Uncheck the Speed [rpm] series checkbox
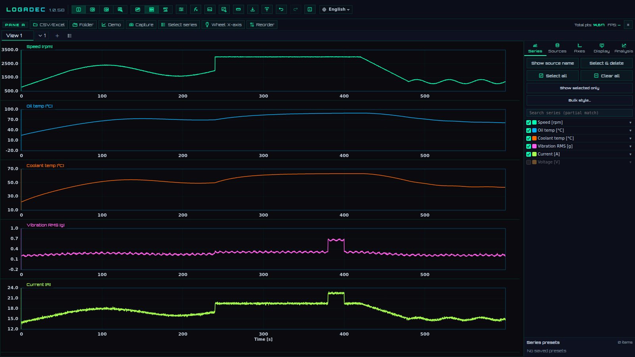Image resolution: width=635 pixels, height=357 pixels. coord(529,123)
